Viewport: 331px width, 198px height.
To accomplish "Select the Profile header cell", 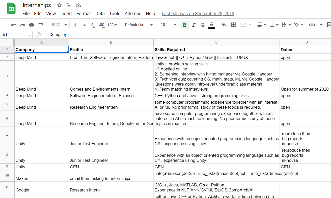I will tap(111, 50).
